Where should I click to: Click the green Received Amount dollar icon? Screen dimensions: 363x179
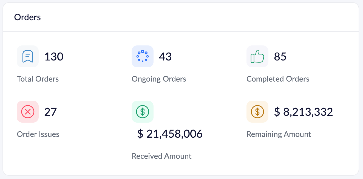pyautogui.click(x=143, y=112)
